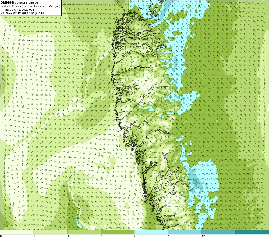
Task: Click the 8–10 m/s pale cyan swatch
Action: (151, 232)
